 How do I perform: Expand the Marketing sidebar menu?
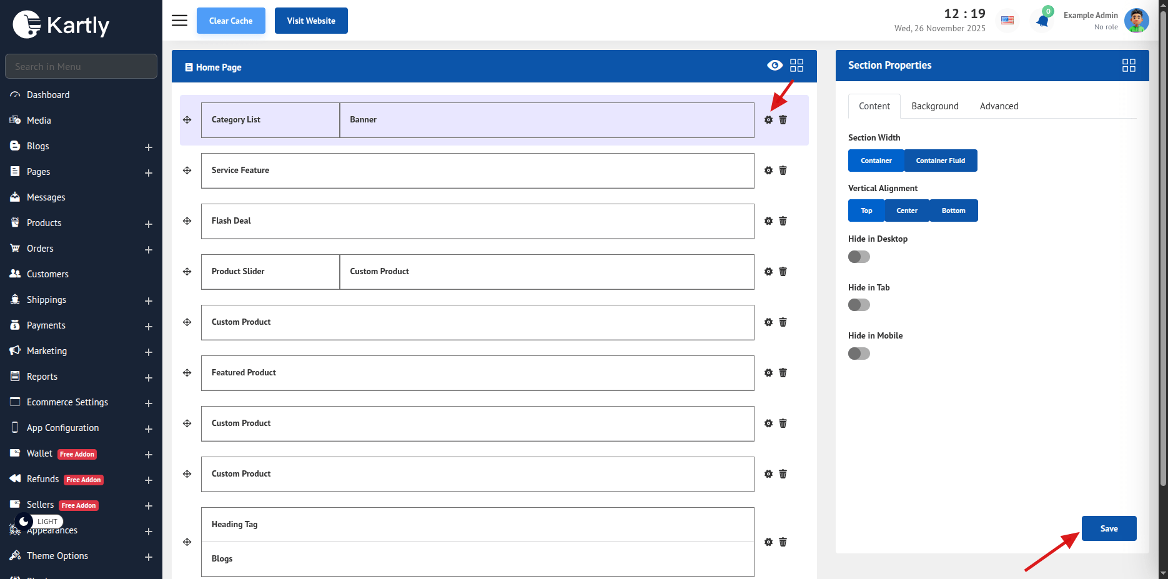coord(149,352)
